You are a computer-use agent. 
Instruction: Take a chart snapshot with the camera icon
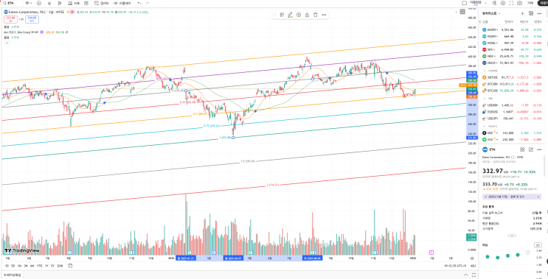click(520, 3)
